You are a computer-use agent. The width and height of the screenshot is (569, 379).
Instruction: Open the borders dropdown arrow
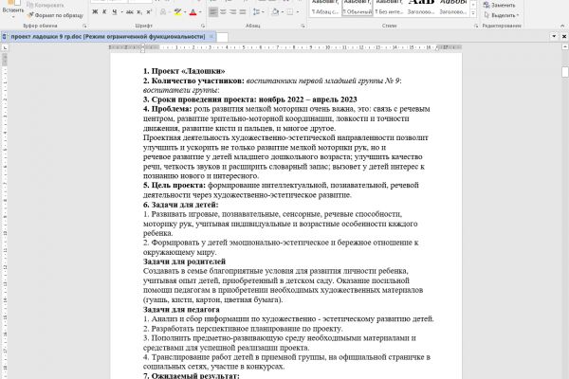pos(298,12)
